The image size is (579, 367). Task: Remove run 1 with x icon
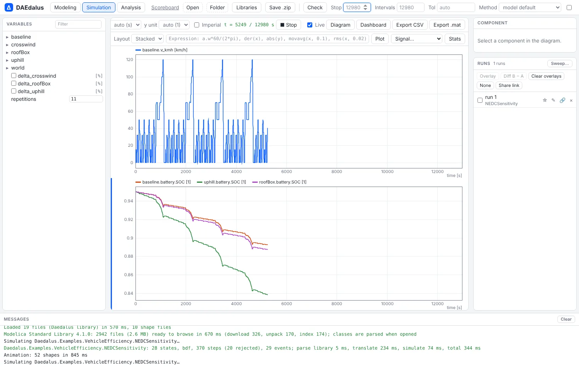click(571, 100)
